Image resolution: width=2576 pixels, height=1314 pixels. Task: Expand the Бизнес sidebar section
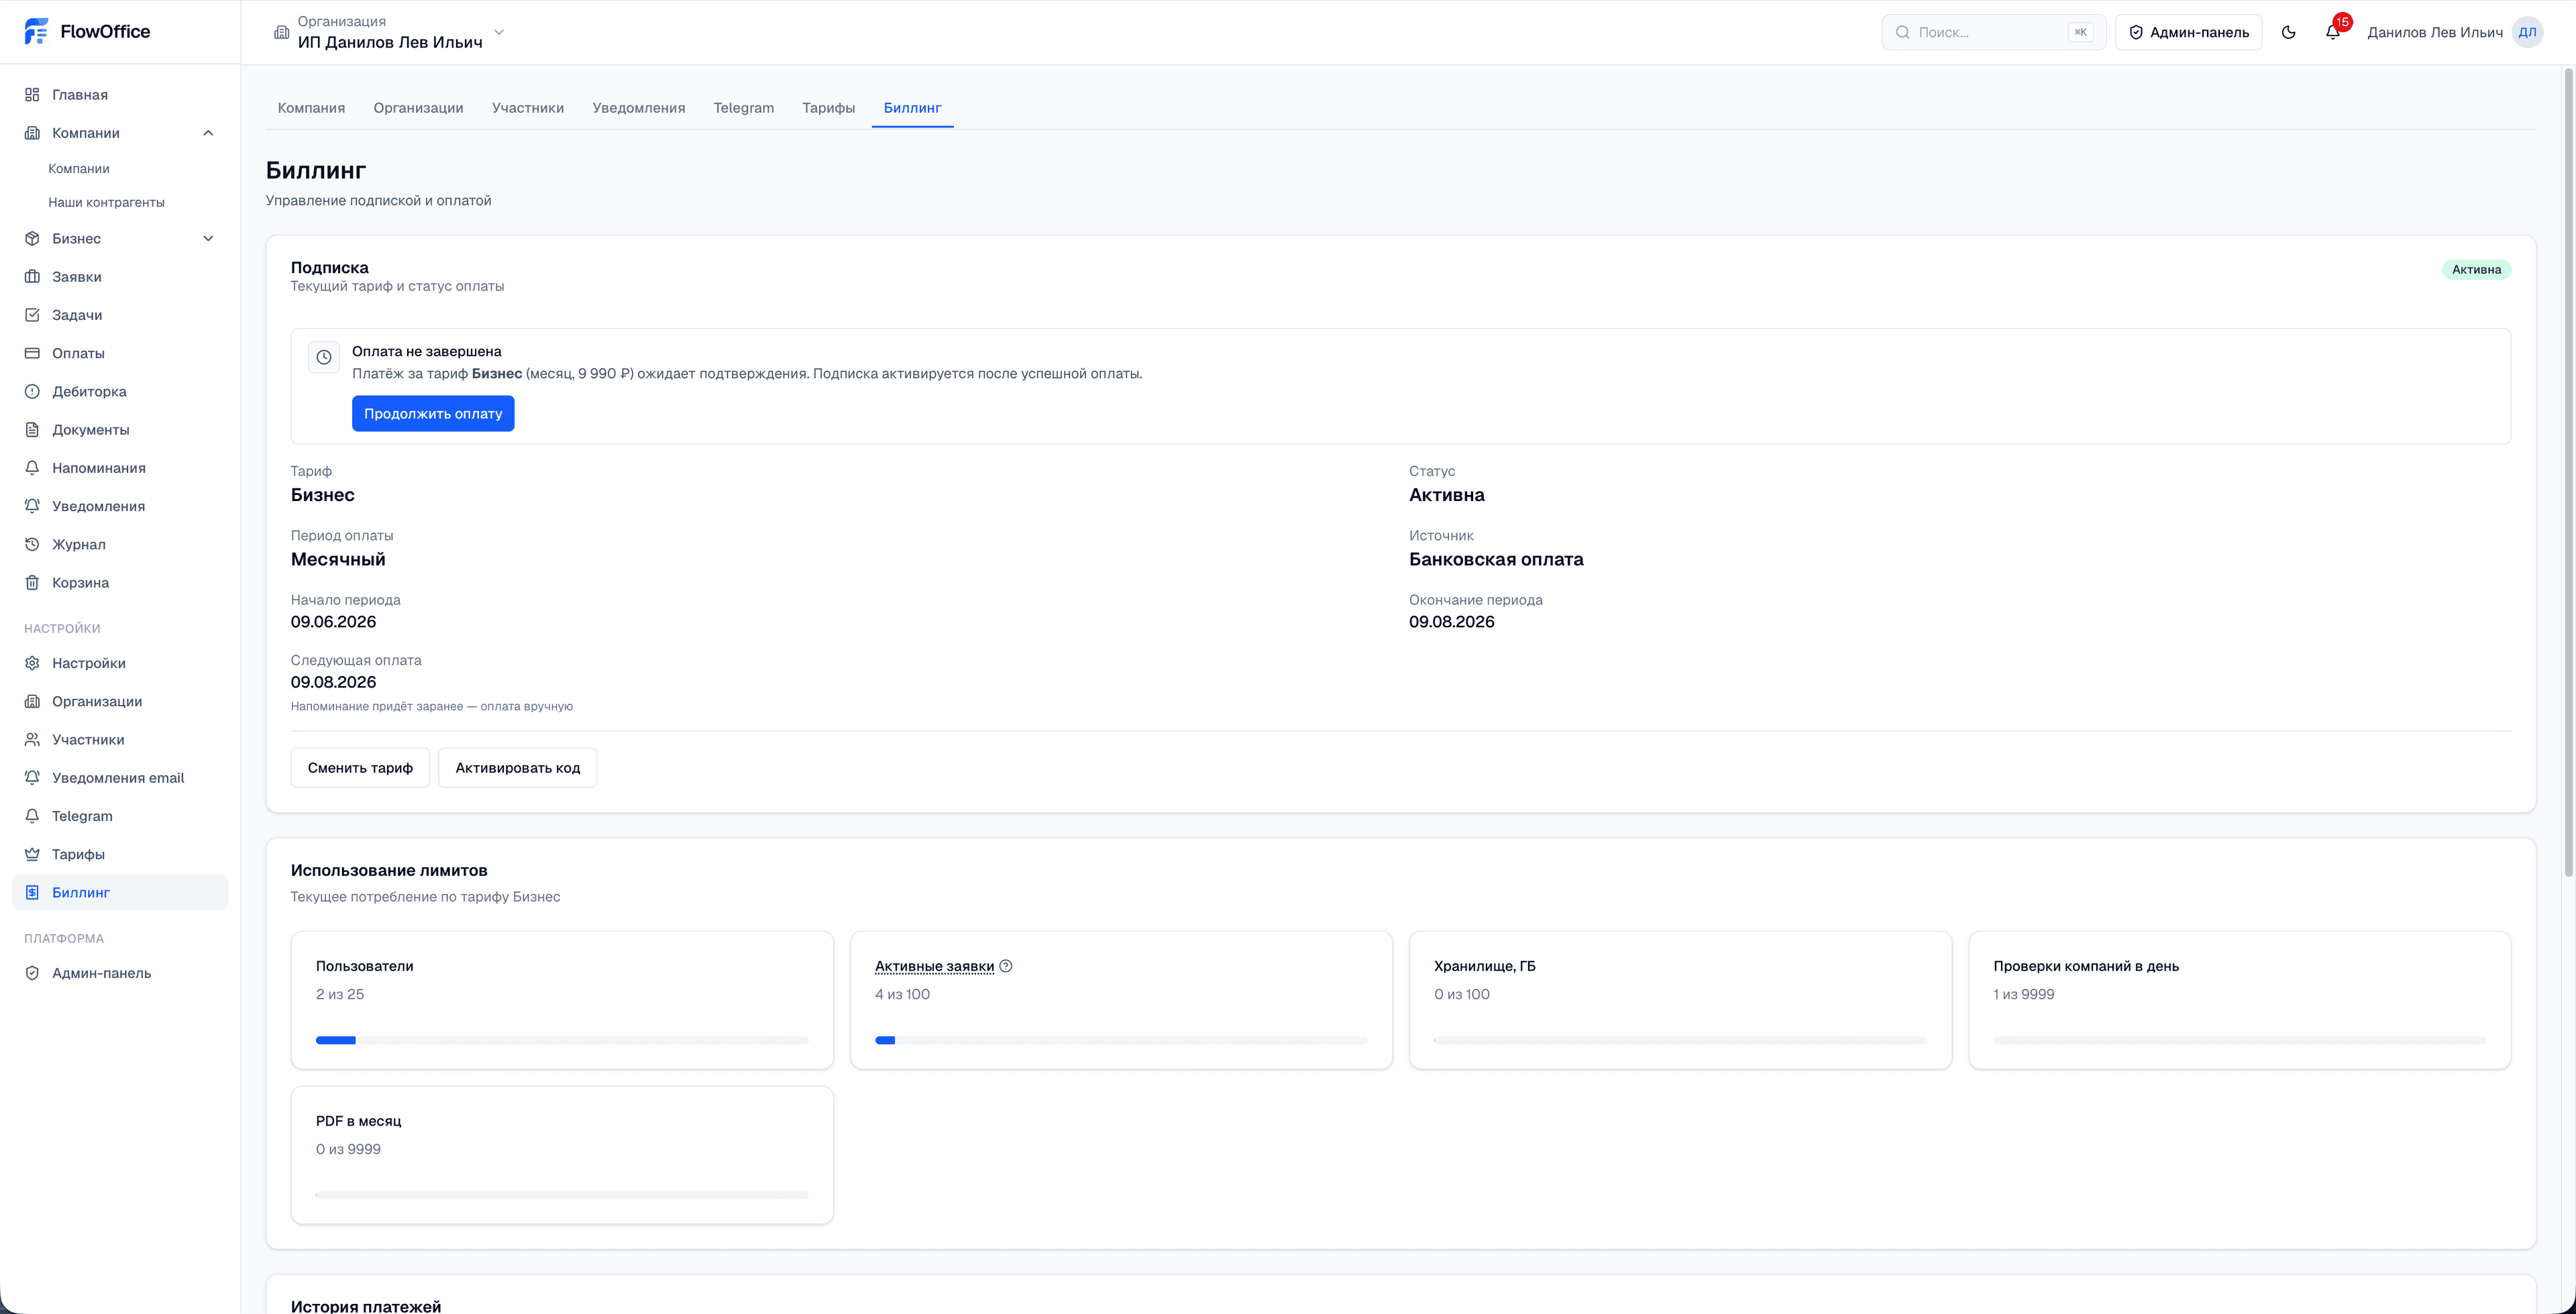pyautogui.click(x=208, y=239)
